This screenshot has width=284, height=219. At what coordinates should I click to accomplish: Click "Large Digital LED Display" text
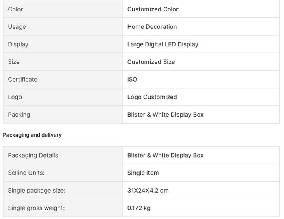pyautogui.click(x=163, y=44)
